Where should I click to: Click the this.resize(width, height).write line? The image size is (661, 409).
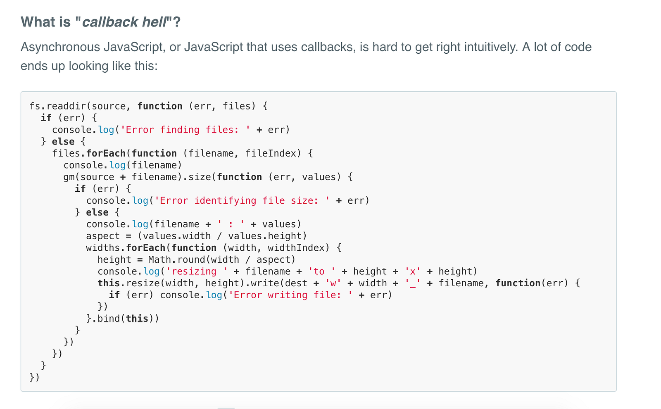tap(339, 283)
